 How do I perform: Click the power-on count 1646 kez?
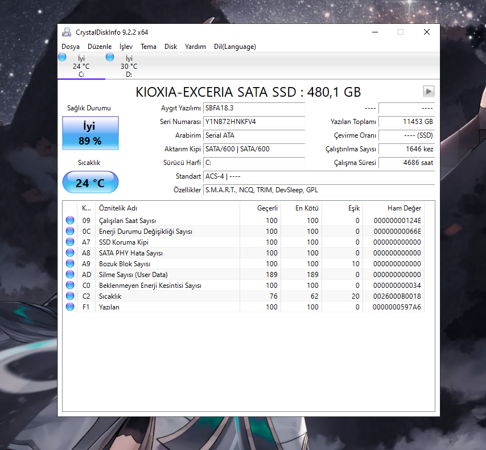pyautogui.click(x=407, y=148)
